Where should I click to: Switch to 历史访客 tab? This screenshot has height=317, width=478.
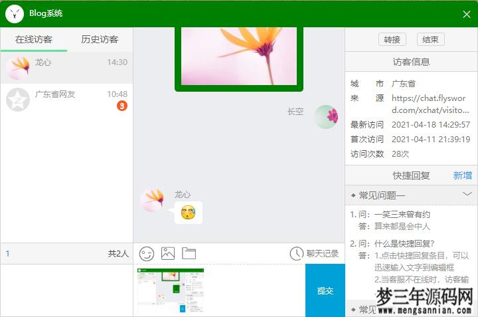[x=100, y=39]
